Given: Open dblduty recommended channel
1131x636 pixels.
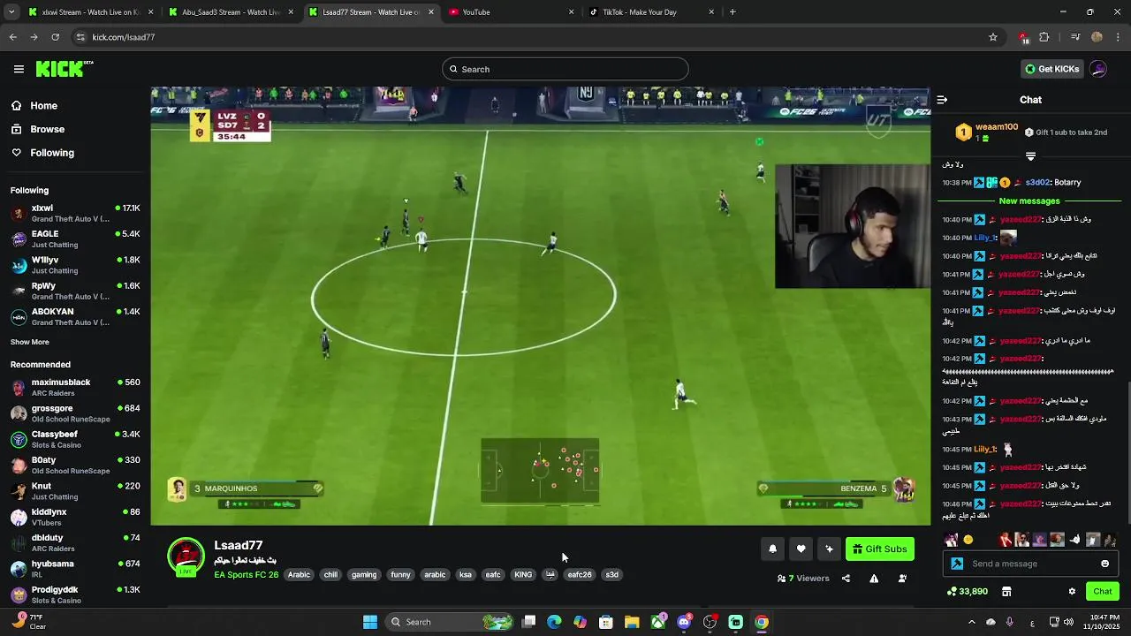Looking at the screenshot, I should pos(75,542).
